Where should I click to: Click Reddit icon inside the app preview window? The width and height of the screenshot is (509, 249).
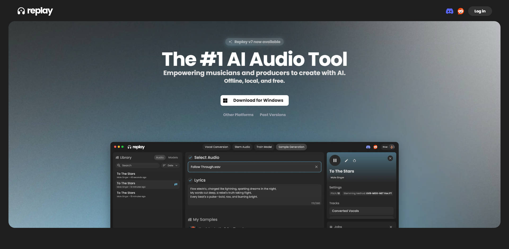tap(375, 147)
